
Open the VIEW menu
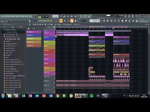coord(17,16)
